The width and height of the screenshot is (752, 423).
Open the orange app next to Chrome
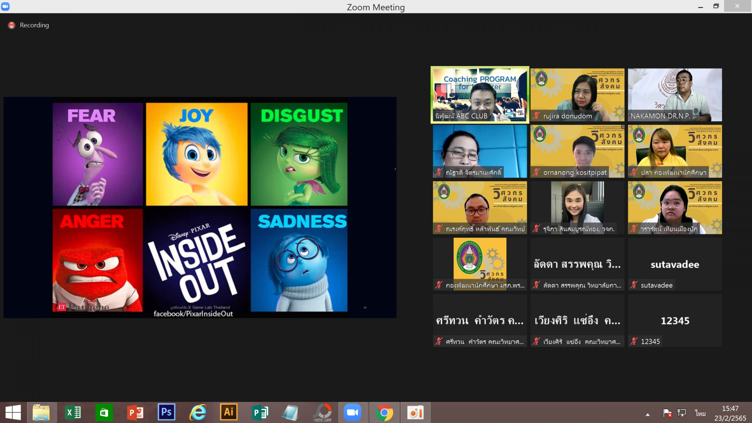coord(415,412)
